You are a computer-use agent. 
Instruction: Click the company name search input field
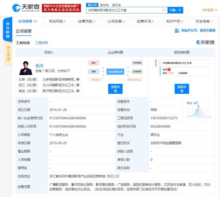(124, 10)
